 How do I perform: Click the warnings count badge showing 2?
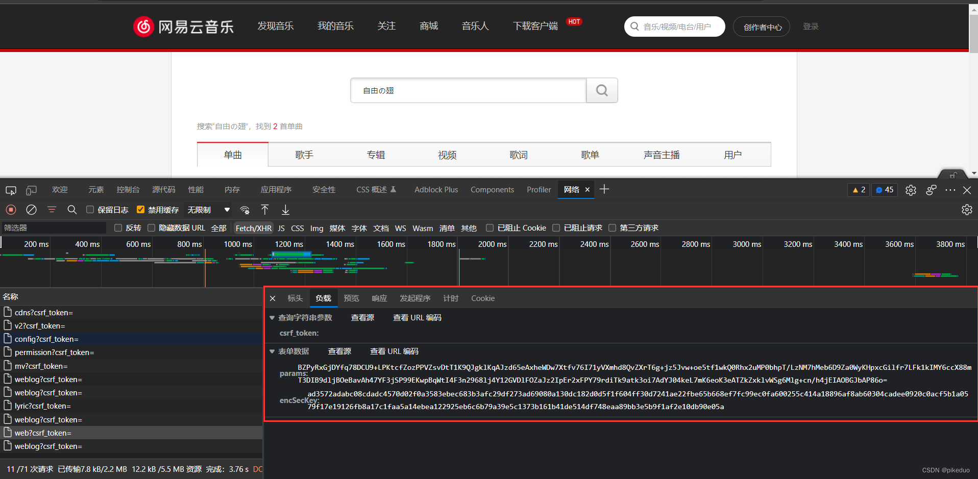[x=859, y=190]
